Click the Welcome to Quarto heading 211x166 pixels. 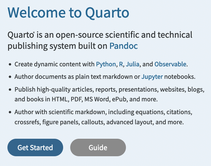pyautogui.click(x=68, y=13)
